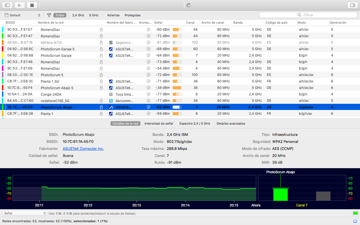Open the ASUSTeK Computer Inc. link
Viewport: 360px width, 225px height.
coord(83,148)
